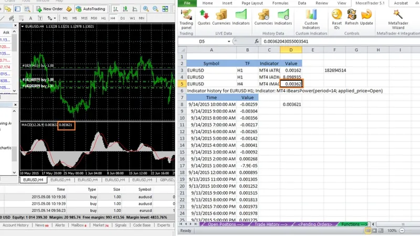Open the Formulas ribbon tab
The height and width of the screenshot is (236, 420).
click(x=280, y=3)
